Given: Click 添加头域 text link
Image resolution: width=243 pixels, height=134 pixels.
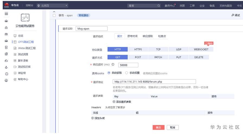Looking at the screenshot, I should point(100,118).
